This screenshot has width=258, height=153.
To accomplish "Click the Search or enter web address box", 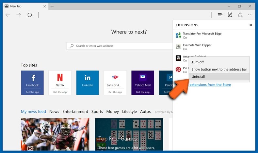I will pyautogui.click(x=120, y=46).
